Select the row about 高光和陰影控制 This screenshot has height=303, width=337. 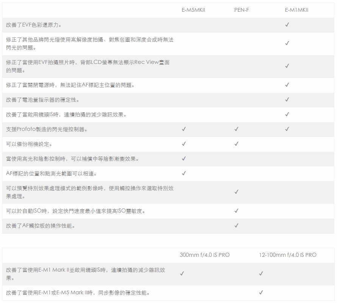pos(72,159)
